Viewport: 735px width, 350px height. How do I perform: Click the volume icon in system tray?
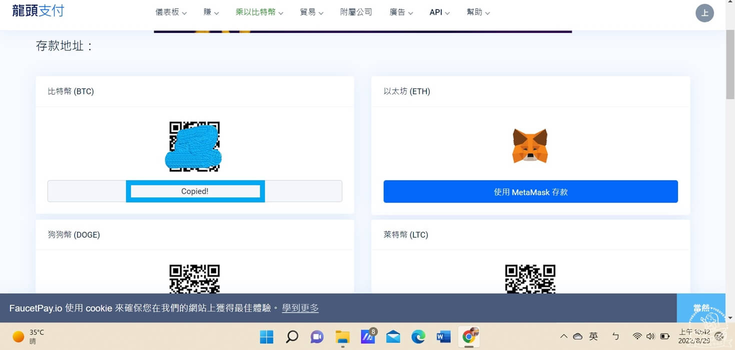pyautogui.click(x=651, y=336)
